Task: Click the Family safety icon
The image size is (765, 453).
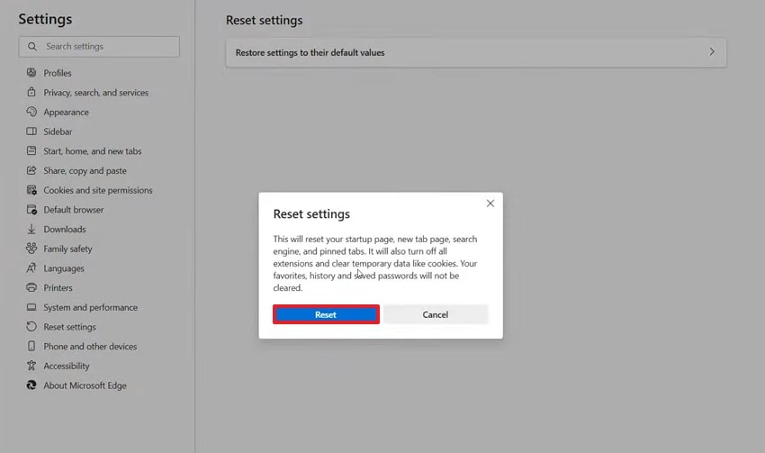Action: (x=31, y=249)
